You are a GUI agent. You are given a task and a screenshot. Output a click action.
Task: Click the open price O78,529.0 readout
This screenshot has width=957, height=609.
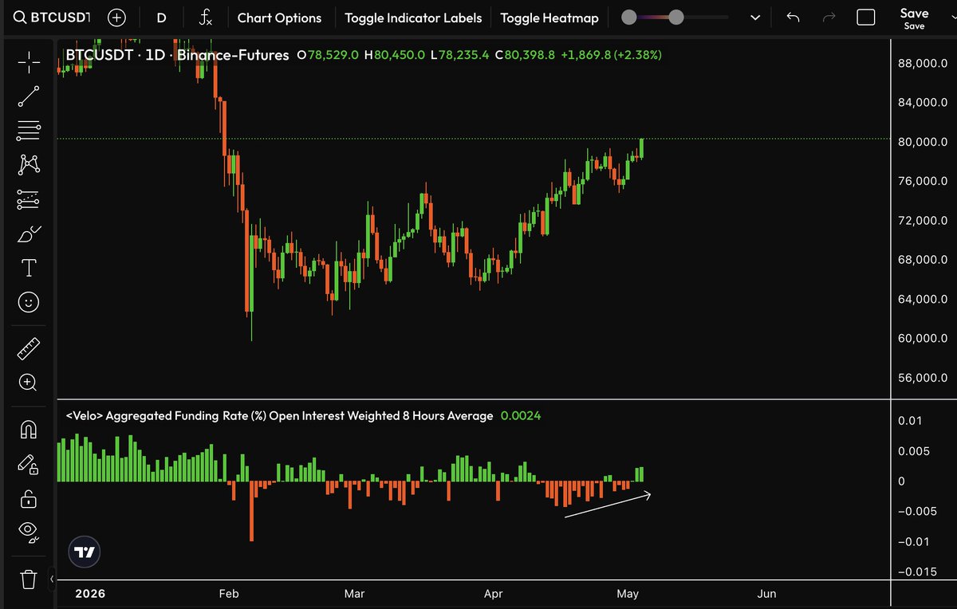click(327, 55)
